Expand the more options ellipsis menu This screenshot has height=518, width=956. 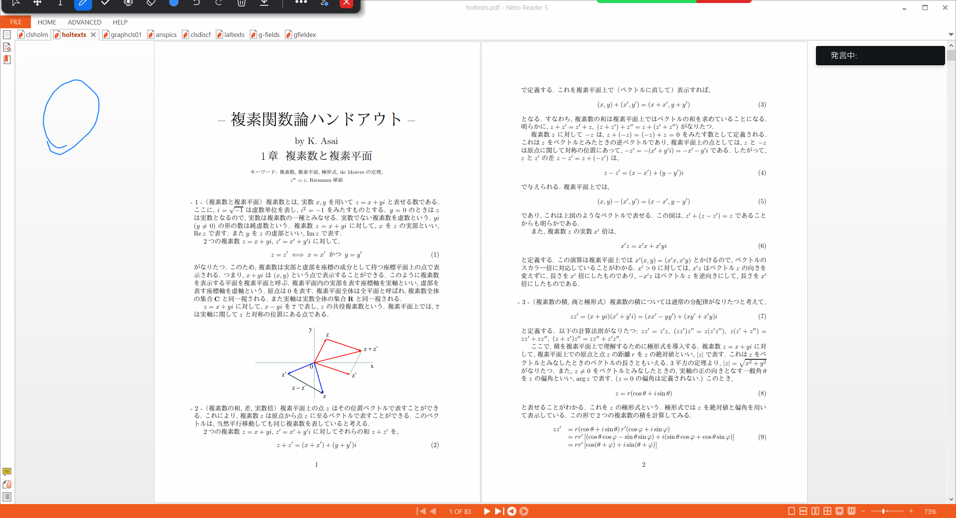click(301, 3)
